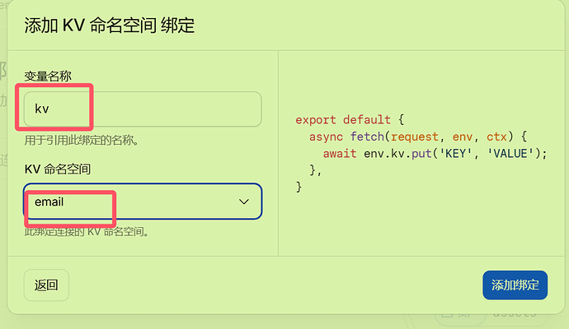Image resolution: width=569 pixels, height=329 pixels.
Task: Expand the KV namespace chevron arrow
Action: [x=244, y=202]
